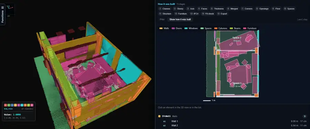Click the cyan bim_role class swatch
The width and height of the screenshot is (310, 129).
[x=22, y=105]
